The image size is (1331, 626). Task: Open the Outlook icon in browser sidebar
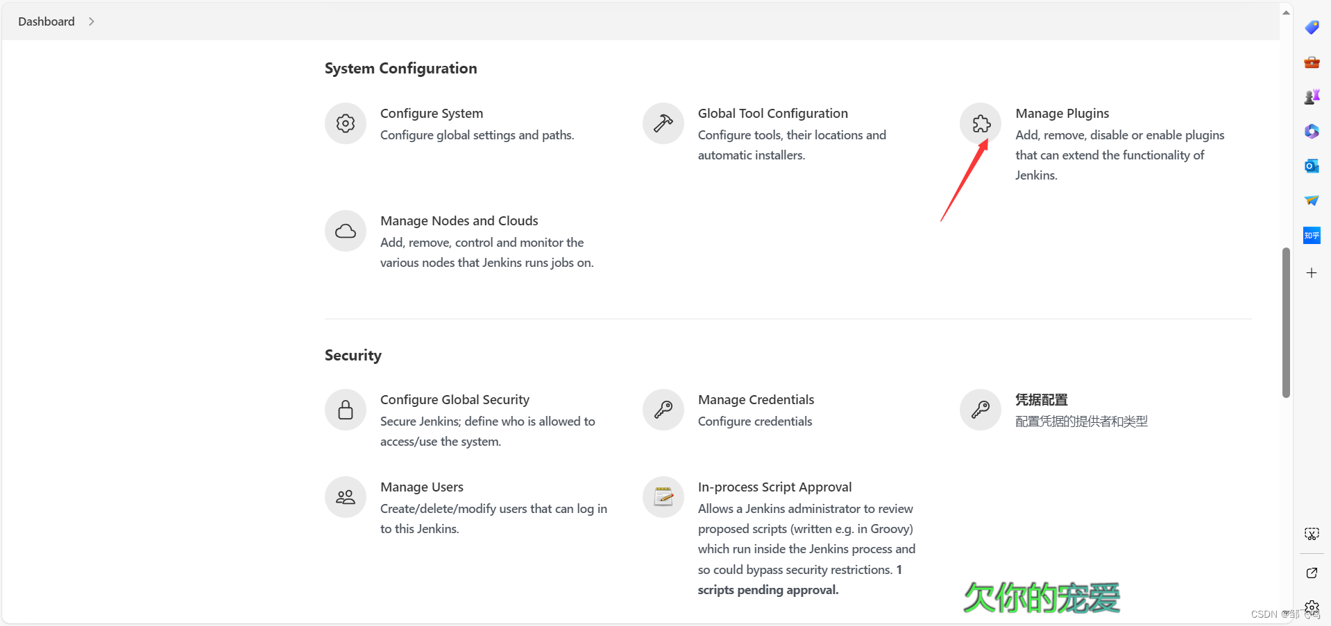[x=1312, y=166]
